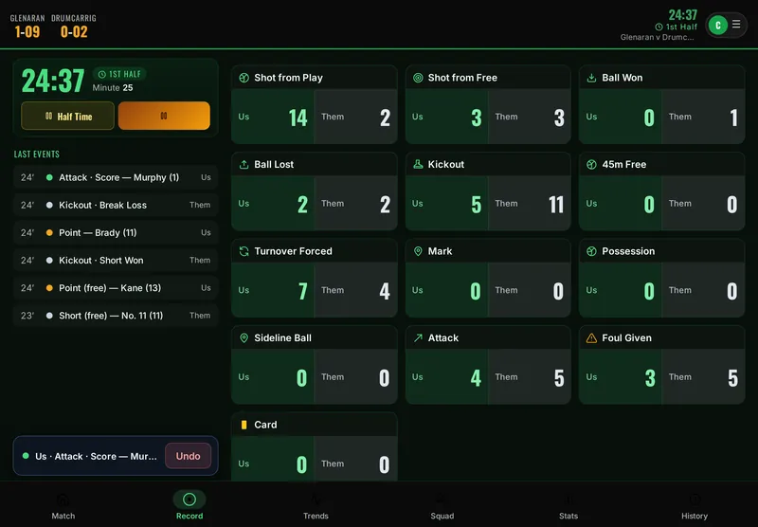Click the Kickout icon
Screen dimensions: 758x527
[x=418, y=164]
